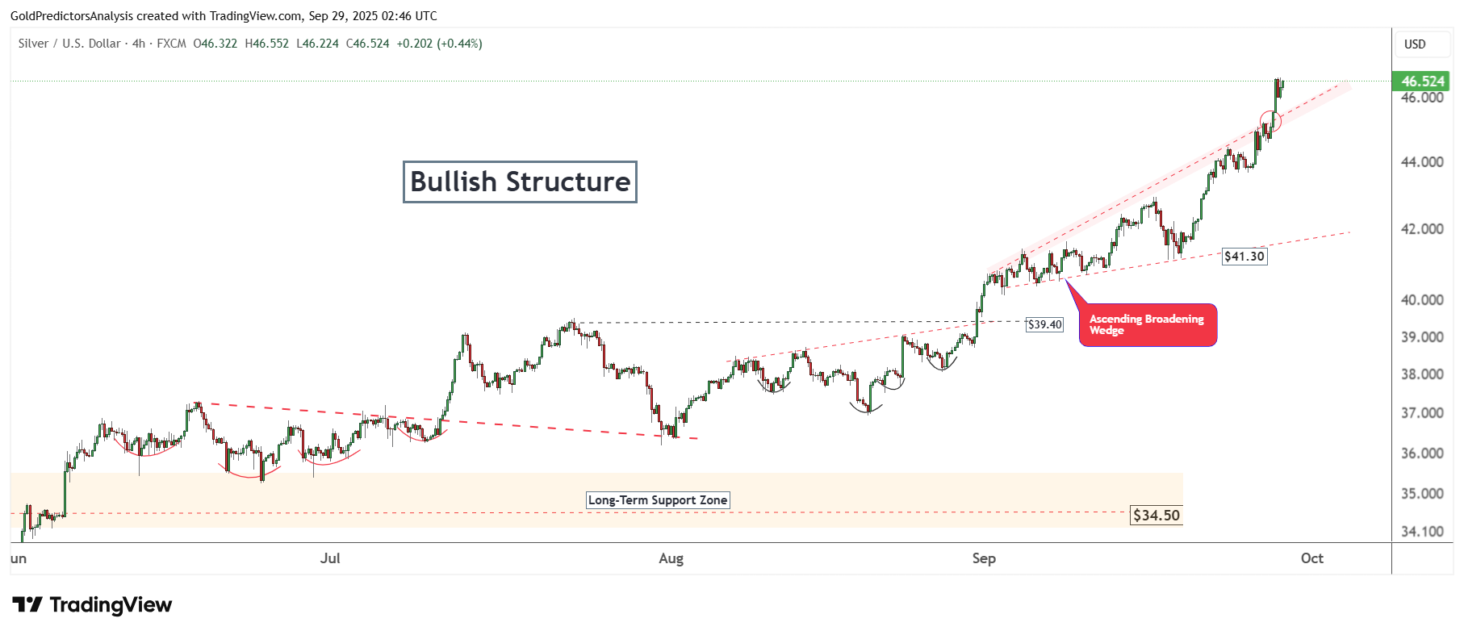Viewport: 1464px width, 635px height.
Task: Click the TradingView logo icon
Action: point(27,604)
